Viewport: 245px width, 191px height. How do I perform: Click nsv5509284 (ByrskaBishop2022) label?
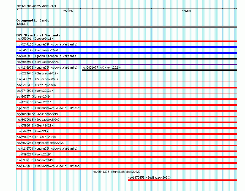40,143
